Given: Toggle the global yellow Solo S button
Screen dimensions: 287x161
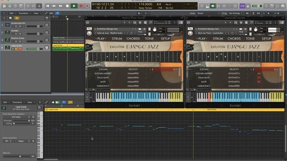Looking at the screenshot, I should tap(17, 18).
